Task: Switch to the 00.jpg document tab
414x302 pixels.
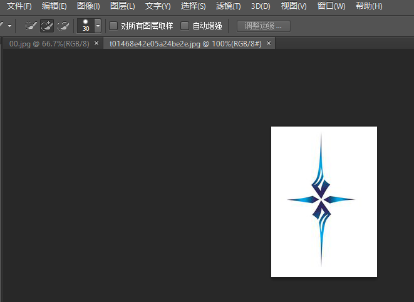Action: click(49, 44)
